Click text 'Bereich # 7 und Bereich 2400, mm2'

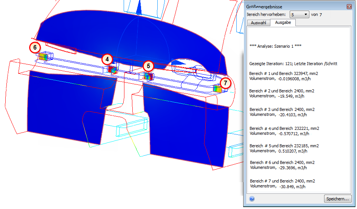(x=282, y=181)
